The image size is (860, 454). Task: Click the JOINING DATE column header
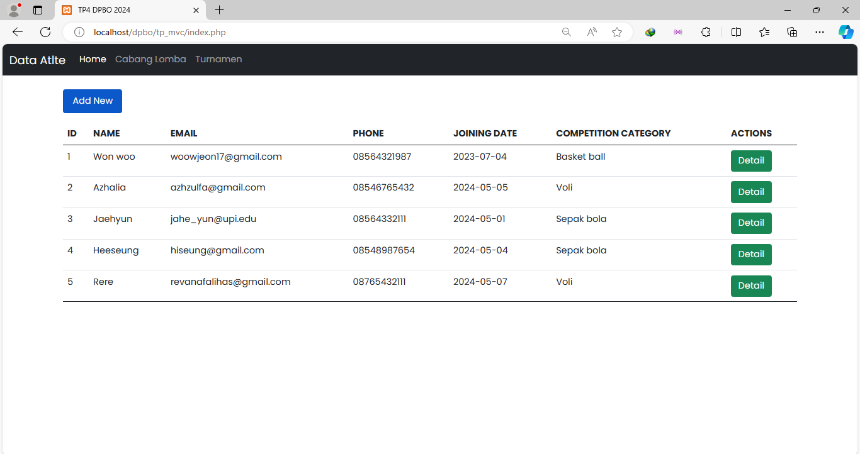(x=485, y=133)
